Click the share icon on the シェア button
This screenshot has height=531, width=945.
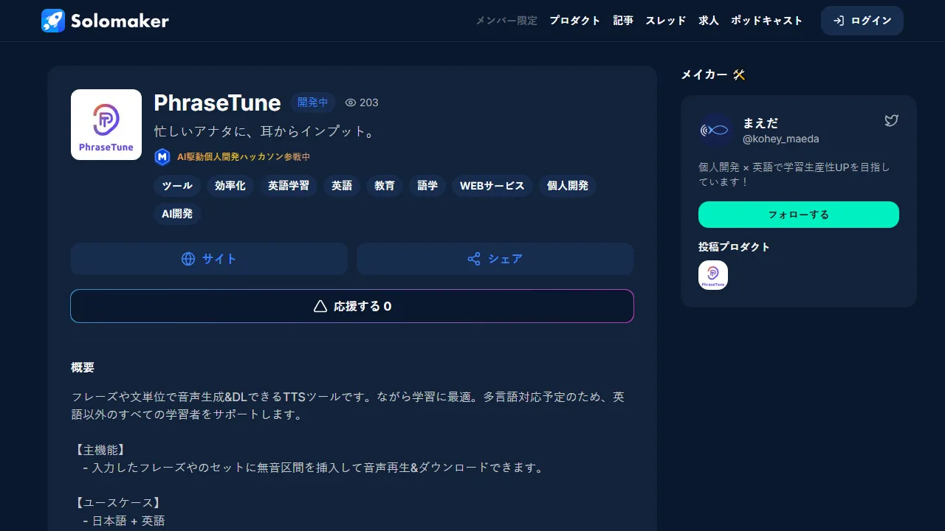(x=473, y=259)
